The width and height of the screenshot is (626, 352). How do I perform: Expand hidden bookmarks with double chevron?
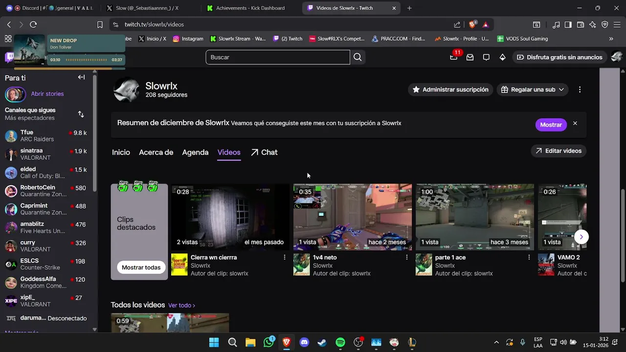point(611,39)
